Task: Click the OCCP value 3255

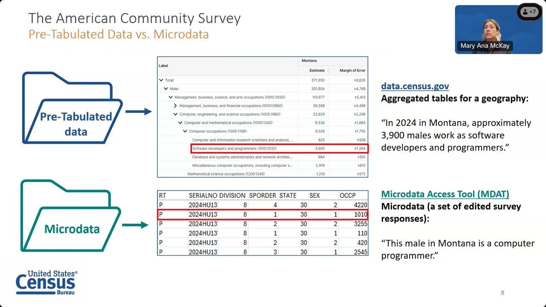Action: [x=360, y=224]
